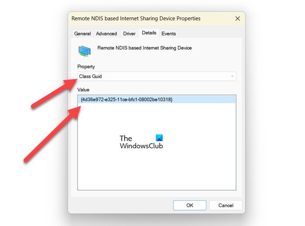305x226 pixels.
Task: Click TheWindowsClub watermark text
Action: point(141,142)
